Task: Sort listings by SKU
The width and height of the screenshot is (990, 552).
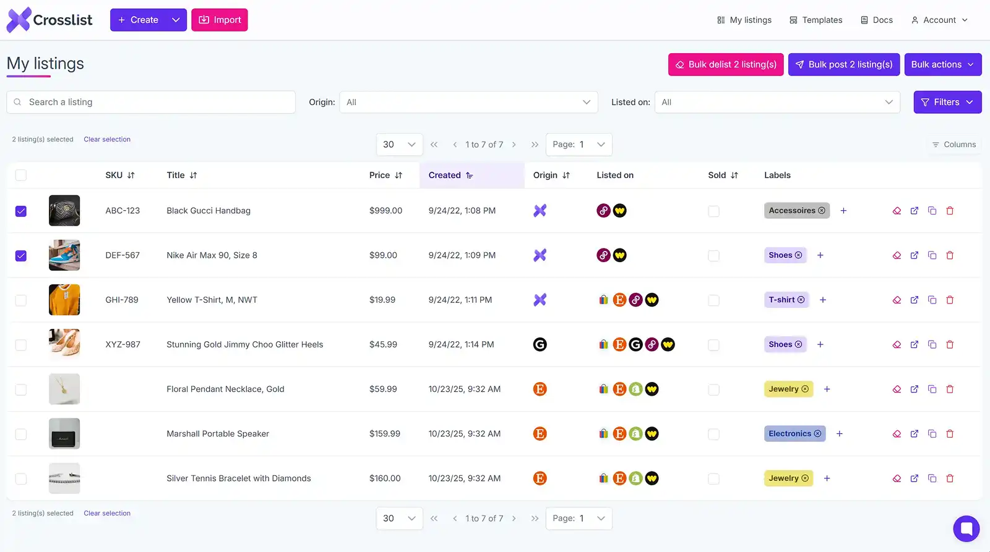Action: pyautogui.click(x=120, y=176)
